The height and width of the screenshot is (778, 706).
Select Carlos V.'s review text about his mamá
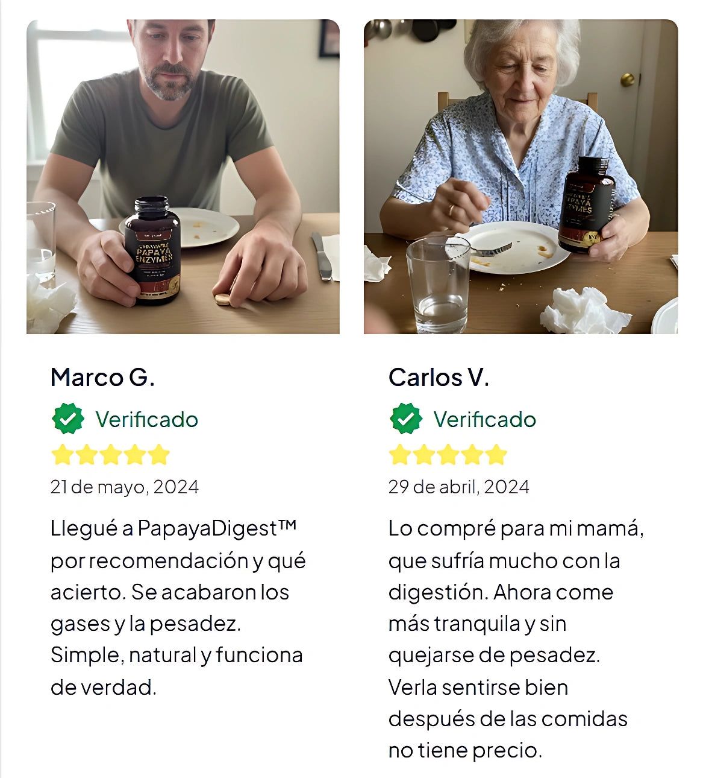pyautogui.click(x=516, y=639)
